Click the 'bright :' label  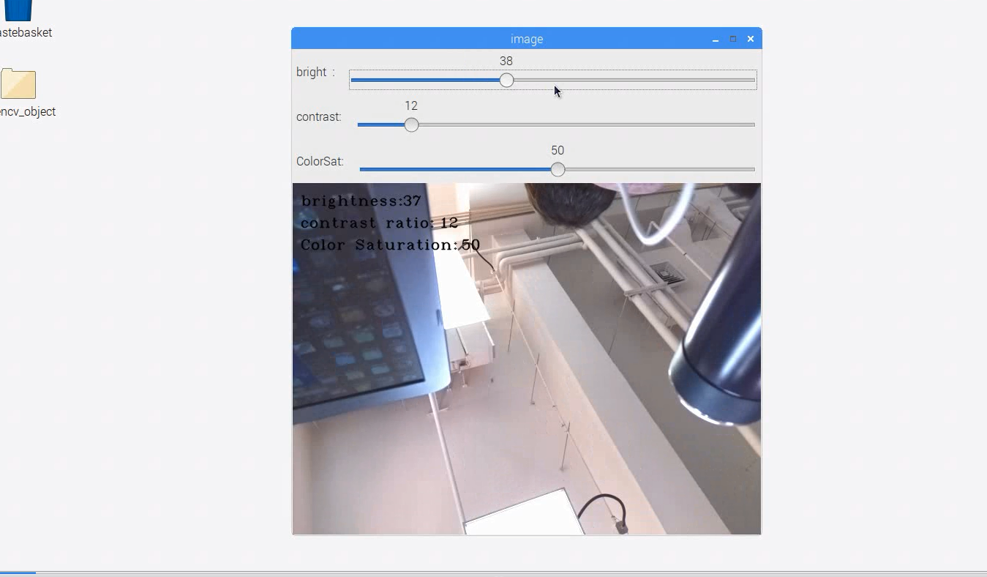click(x=315, y=72)
